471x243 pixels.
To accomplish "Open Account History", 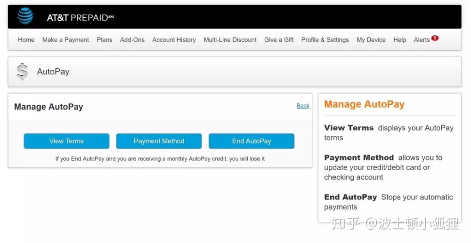I will 174,40.
